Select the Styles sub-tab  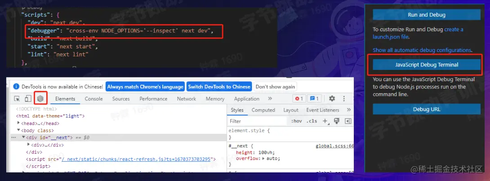point(237,110)
